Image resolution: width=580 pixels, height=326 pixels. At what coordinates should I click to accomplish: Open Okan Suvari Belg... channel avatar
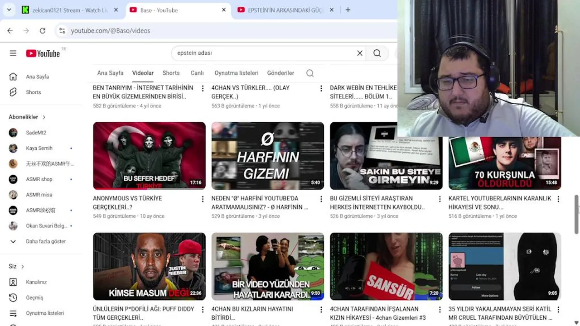[13, 226]
